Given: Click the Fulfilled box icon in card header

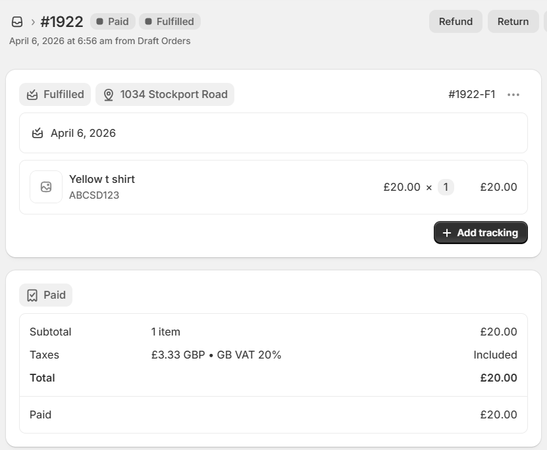Looking at the screenshot, I should click(x=32, y=95).
